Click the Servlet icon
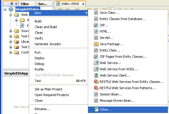 click(96, 38)
